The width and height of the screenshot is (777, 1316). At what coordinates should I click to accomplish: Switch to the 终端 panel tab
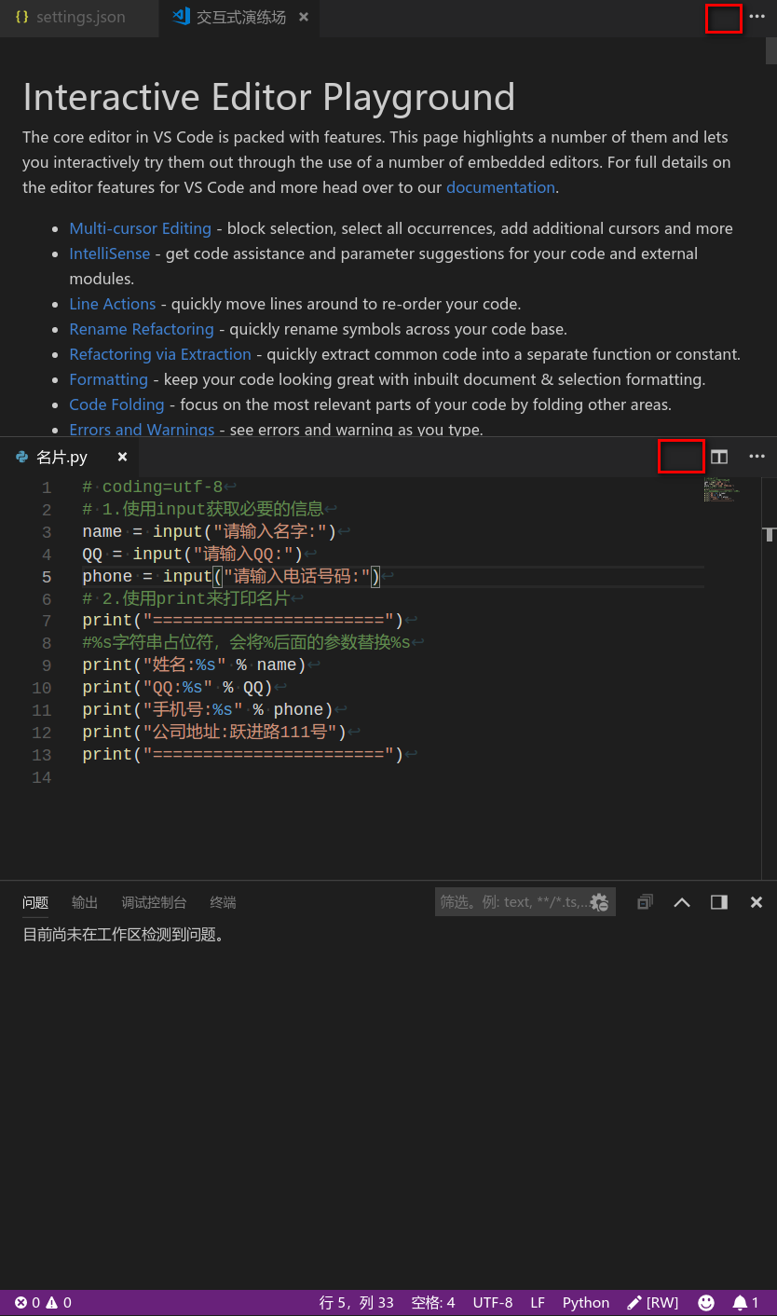[x=222, y=901]
